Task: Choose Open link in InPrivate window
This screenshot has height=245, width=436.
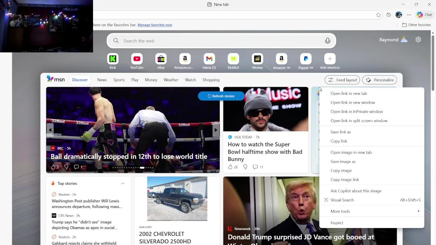Action: pos(372,112)
